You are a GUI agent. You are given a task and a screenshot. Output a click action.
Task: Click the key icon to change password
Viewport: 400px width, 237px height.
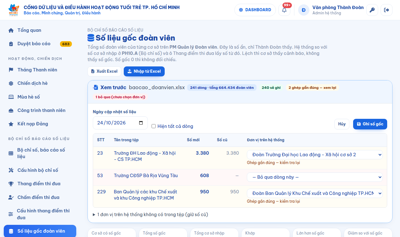372,10
